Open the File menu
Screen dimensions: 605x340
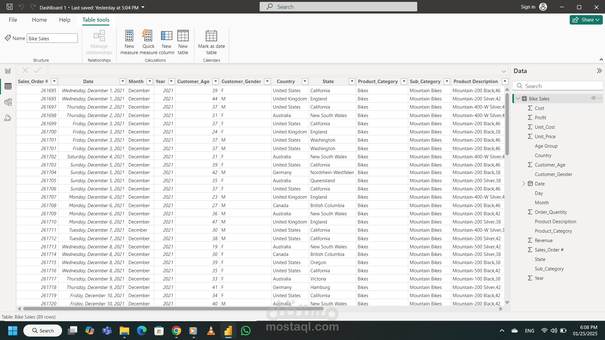click(13, 20)
